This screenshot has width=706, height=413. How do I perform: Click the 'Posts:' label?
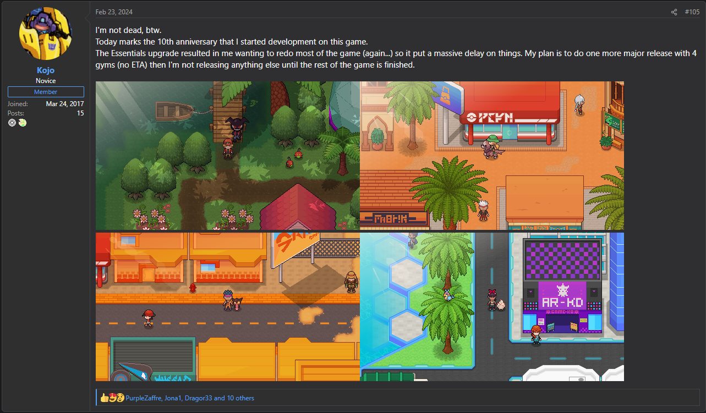tap(16, 113)
